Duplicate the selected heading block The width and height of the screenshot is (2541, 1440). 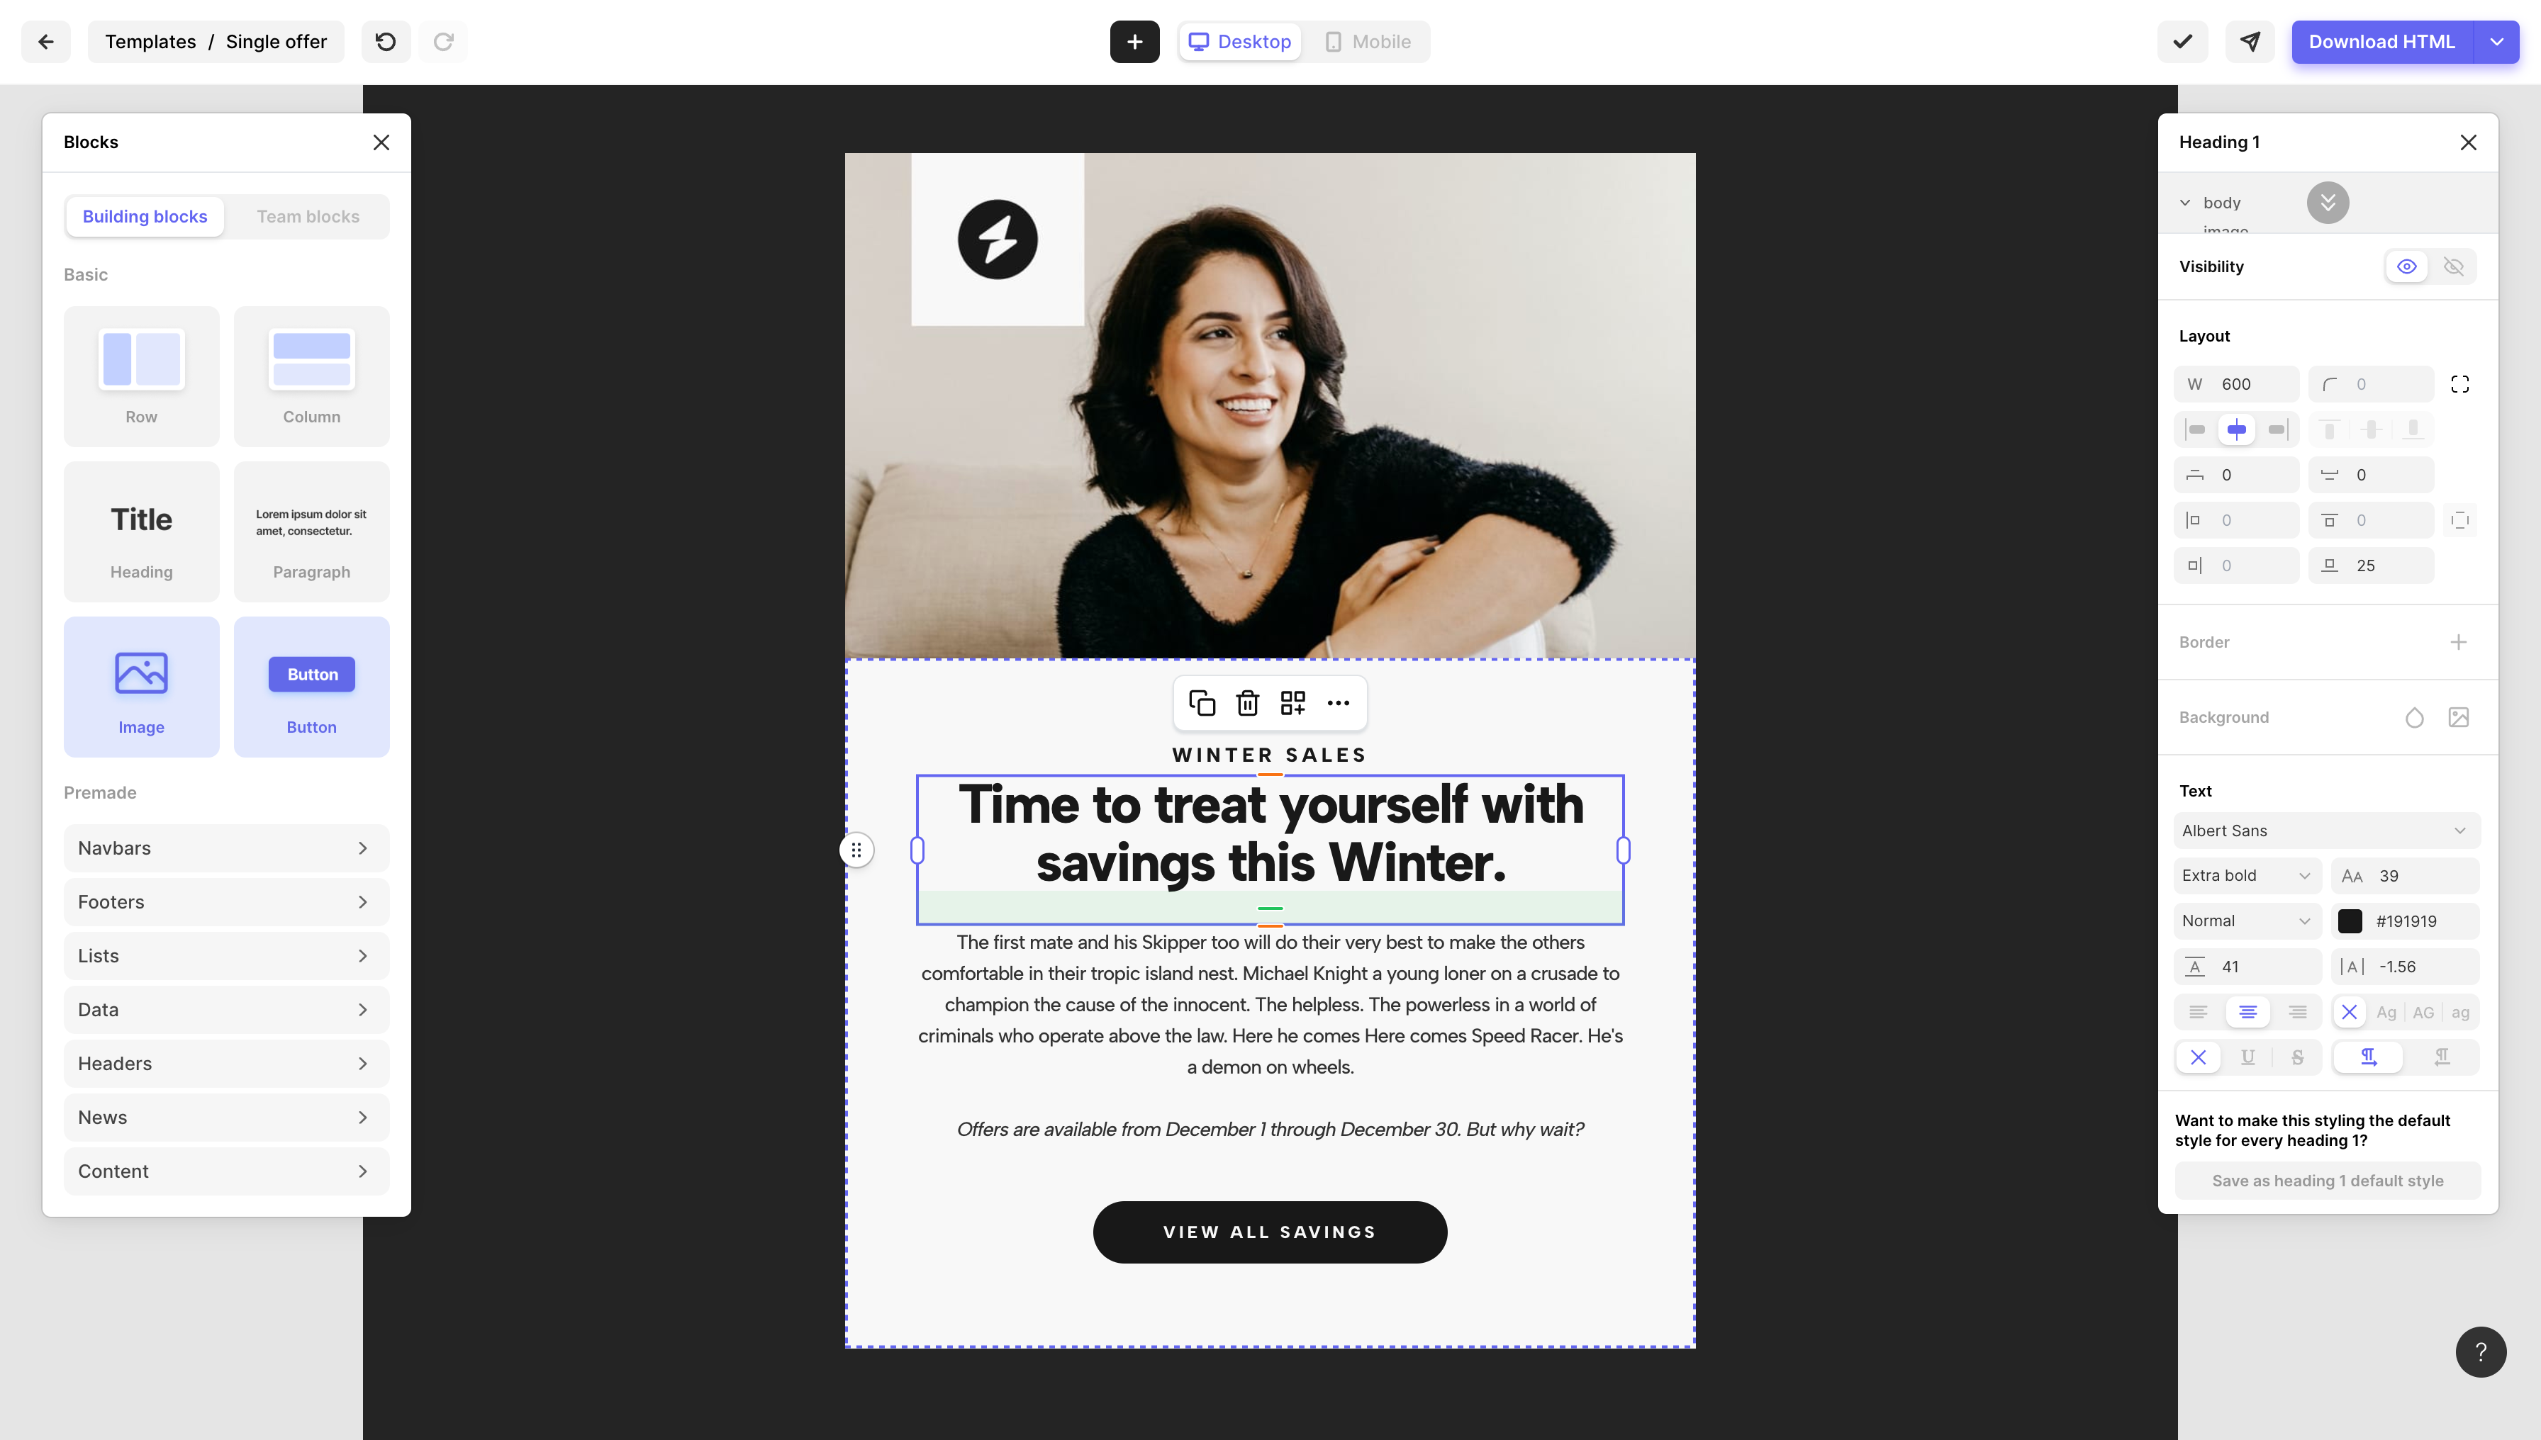[x=1202, y=703]
